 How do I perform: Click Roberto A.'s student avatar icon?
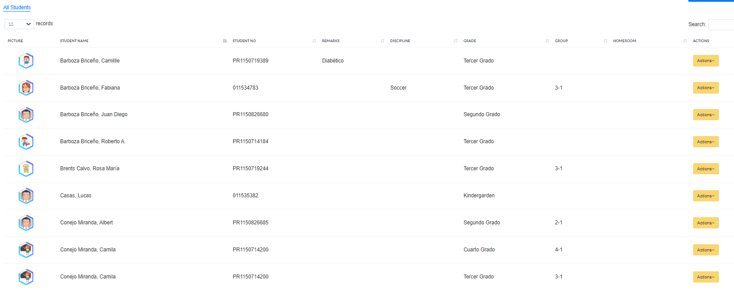pos(26,142)
